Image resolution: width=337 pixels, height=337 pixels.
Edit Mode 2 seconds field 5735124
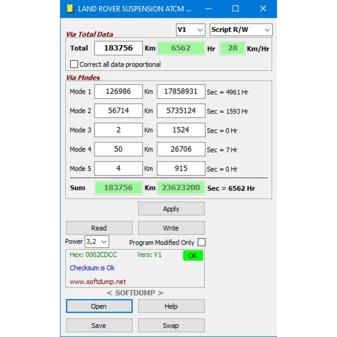click(181, 111)
